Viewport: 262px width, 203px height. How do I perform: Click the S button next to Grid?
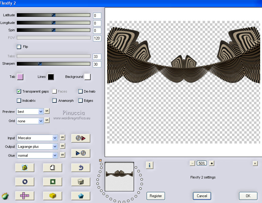47,120
